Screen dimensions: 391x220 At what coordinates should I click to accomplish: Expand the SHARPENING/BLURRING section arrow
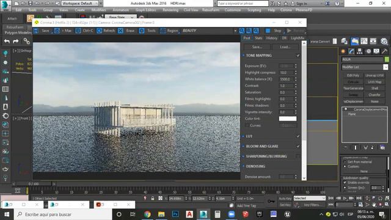click(x=243, y=156)
